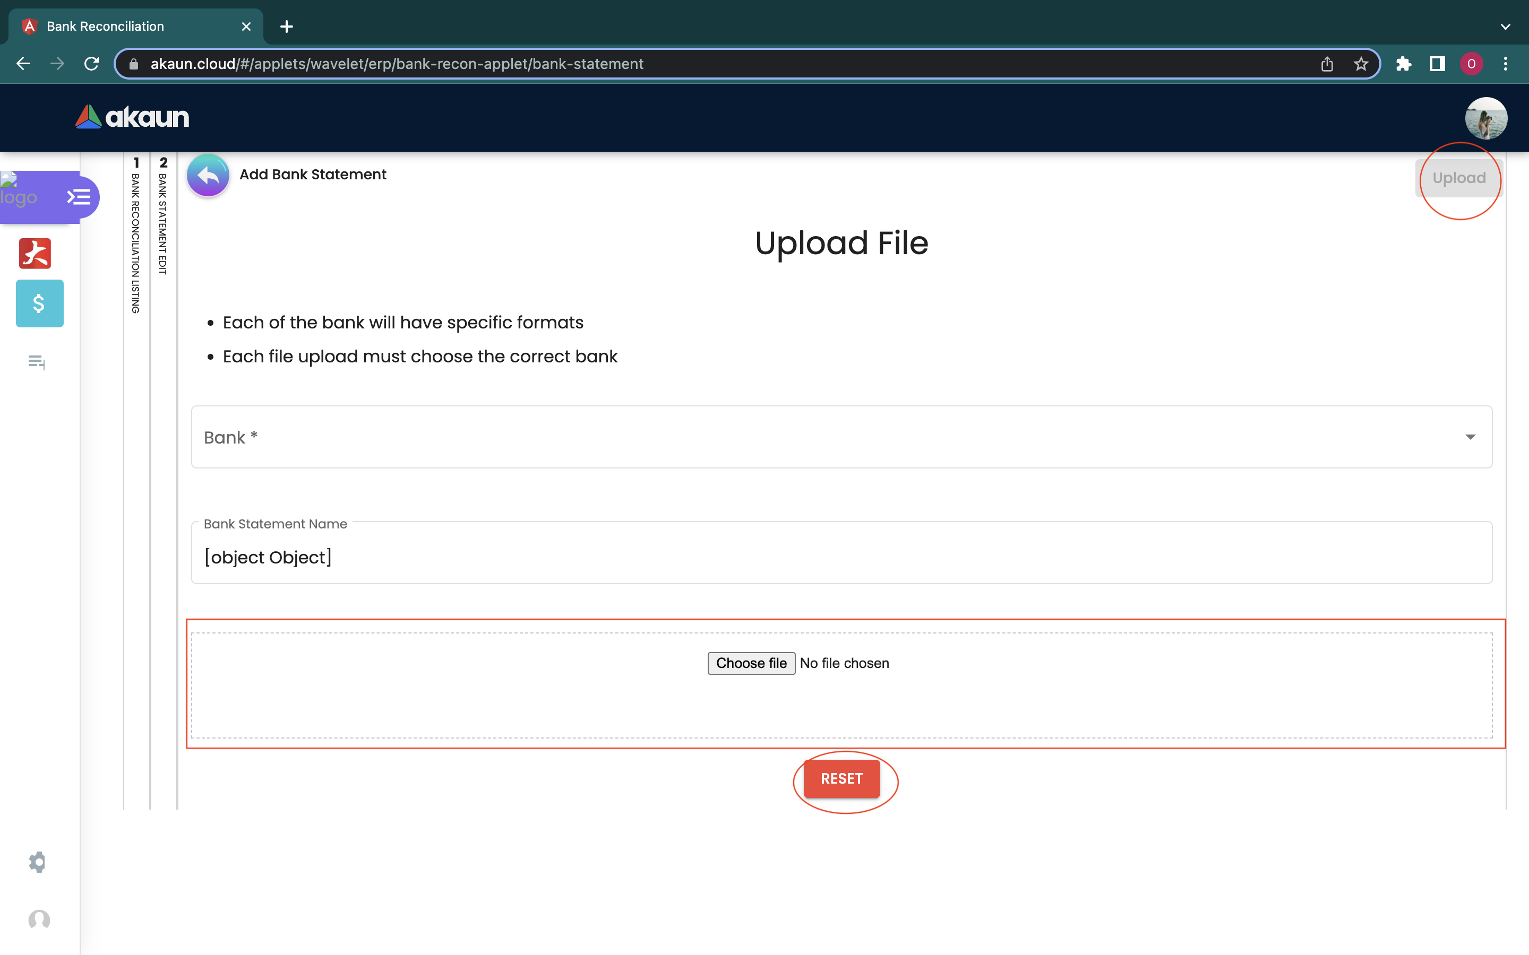Screen dimensions: 1529x955
Task: Click the purple back arrow button
Action: click(x=208, y=176)
